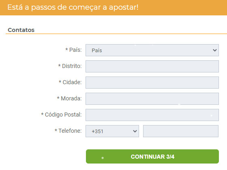This screenshot has height=170, width=227.
Task: Open the País country dropdown
Action: pos(152,50)
